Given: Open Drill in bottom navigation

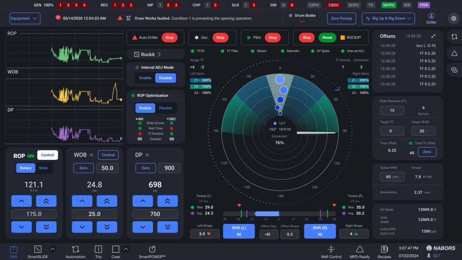Looking at the screenshot, I should pos(14,252).
